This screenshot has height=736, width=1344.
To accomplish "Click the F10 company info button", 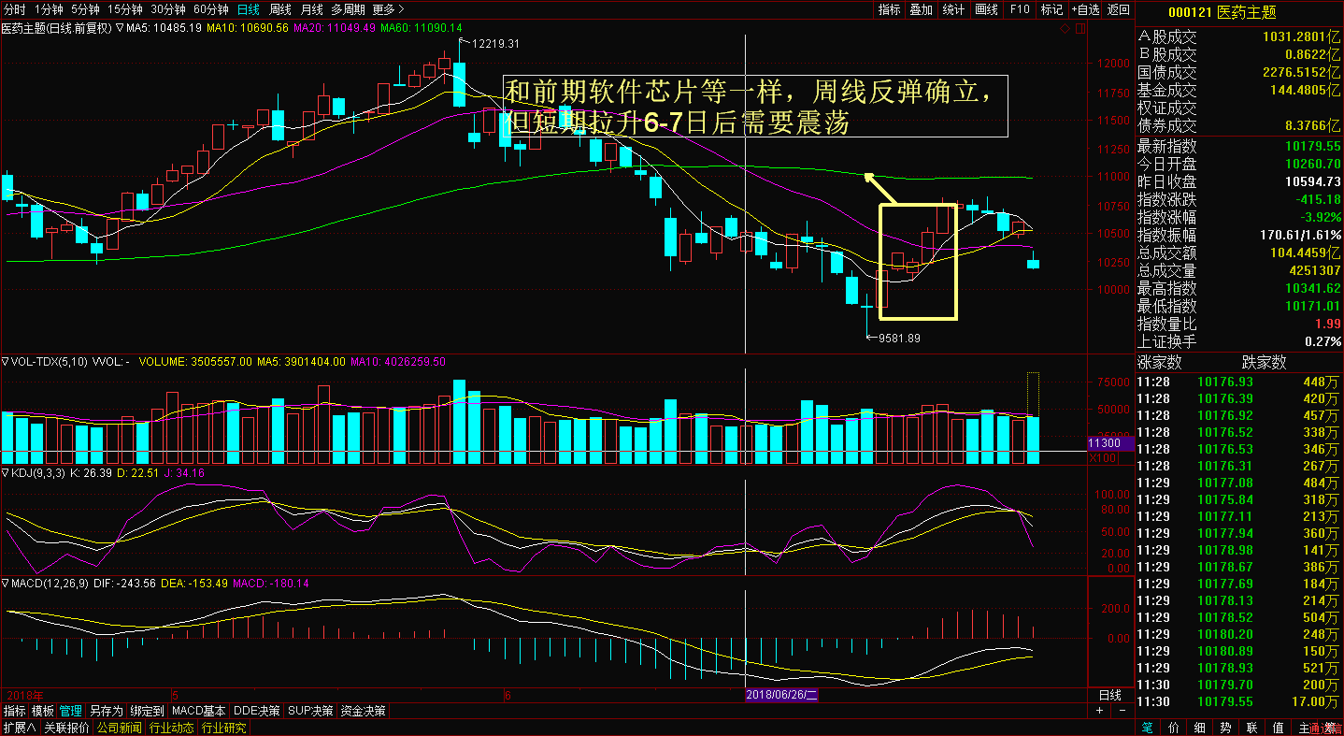I will pyautogui.click(x=1019, y=9).
